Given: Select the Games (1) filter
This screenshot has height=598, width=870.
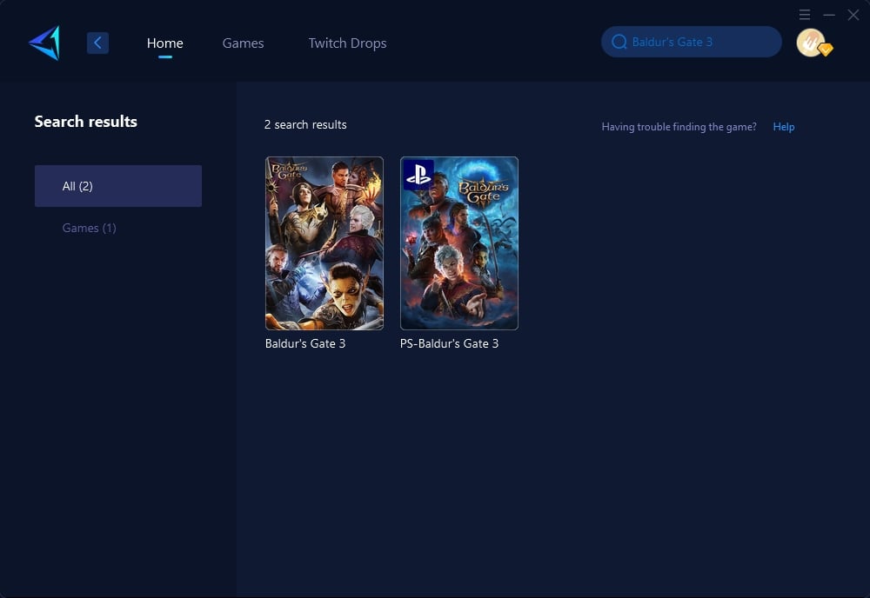Looking at the screenshot, I should 90,228.
